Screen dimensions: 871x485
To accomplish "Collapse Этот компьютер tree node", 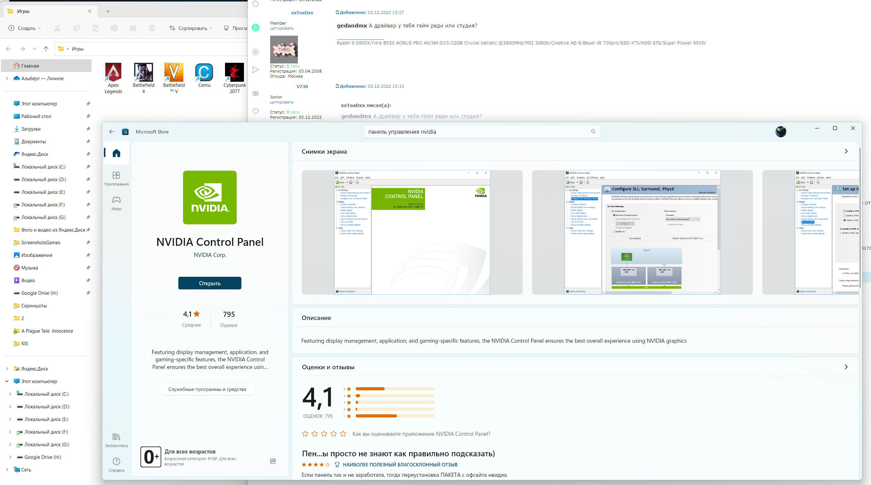I will (x=7, y=381).
